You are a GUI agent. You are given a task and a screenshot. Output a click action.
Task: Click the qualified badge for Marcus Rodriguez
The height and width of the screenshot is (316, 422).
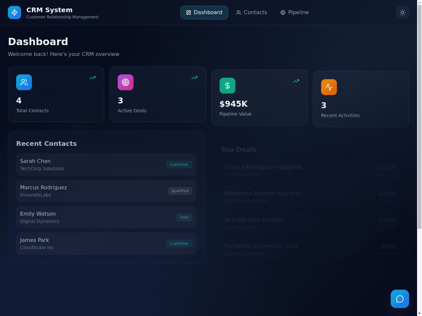180,191
